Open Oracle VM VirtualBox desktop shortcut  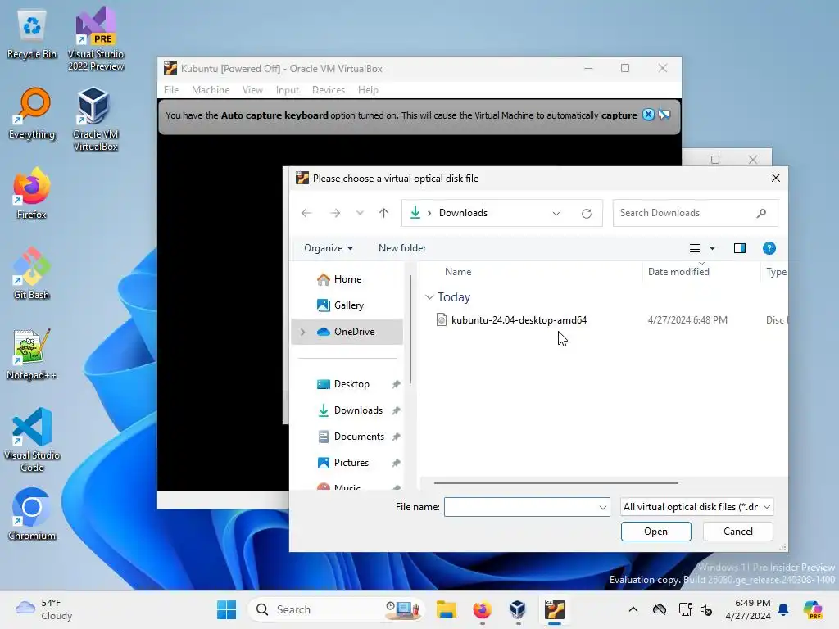click(x=95, y=119)
